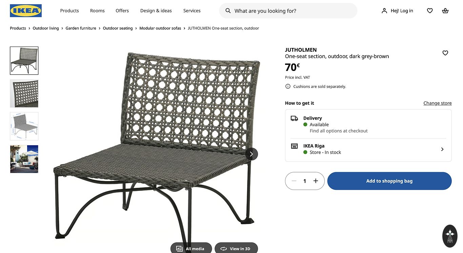
Task: Save JUTHOLMEN to favourites with heart icon
Action: (445, 53)
